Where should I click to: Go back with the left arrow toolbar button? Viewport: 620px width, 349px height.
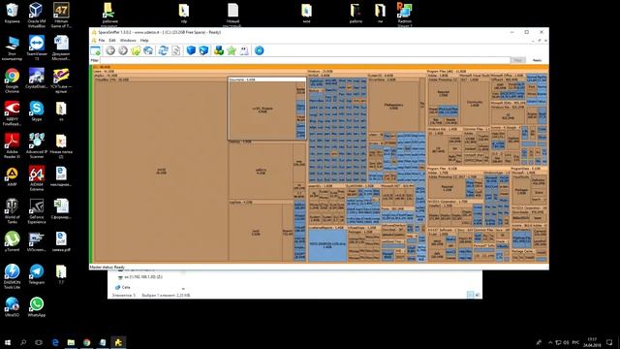click(110, 50)
